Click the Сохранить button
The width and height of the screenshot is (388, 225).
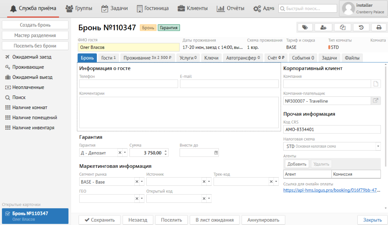99,220
